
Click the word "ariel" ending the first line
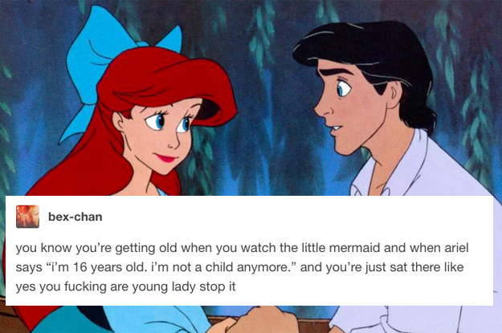click(456, 248)
